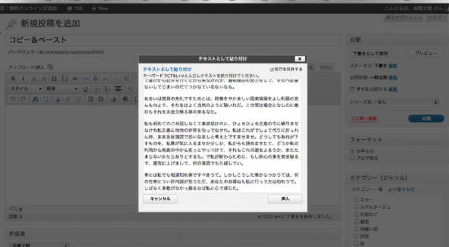This screenshot has height=247, width=449.
Task: Click 挿入 to insert pasted text
Action: [285, 199]
